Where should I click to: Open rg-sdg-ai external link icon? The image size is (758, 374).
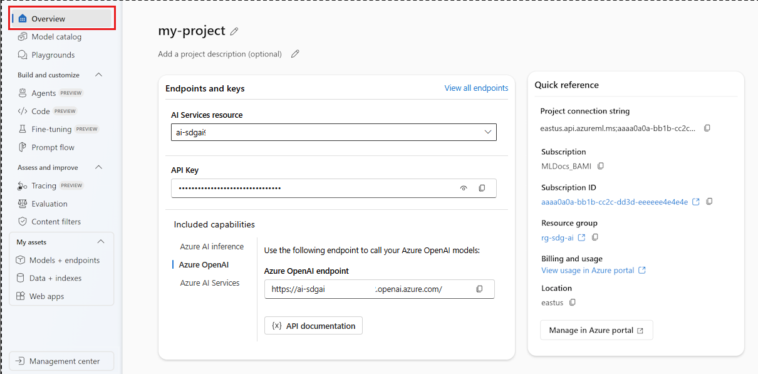[581, 237]
